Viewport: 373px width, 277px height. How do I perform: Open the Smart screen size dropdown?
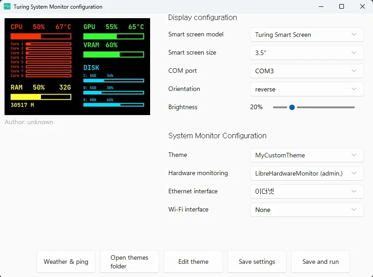pyautogui.click(x=307, y=53)
